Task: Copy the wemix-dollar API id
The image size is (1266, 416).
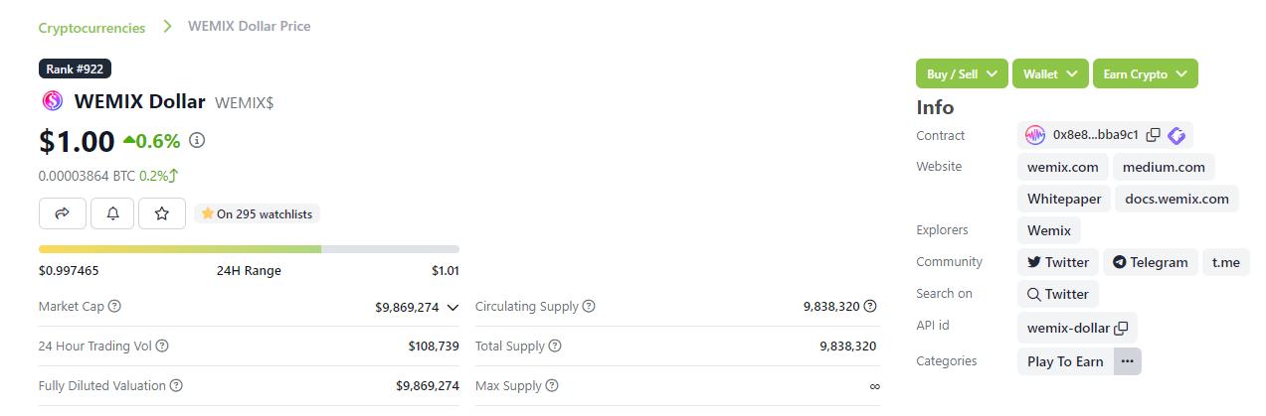Action: pos(1121,328)
